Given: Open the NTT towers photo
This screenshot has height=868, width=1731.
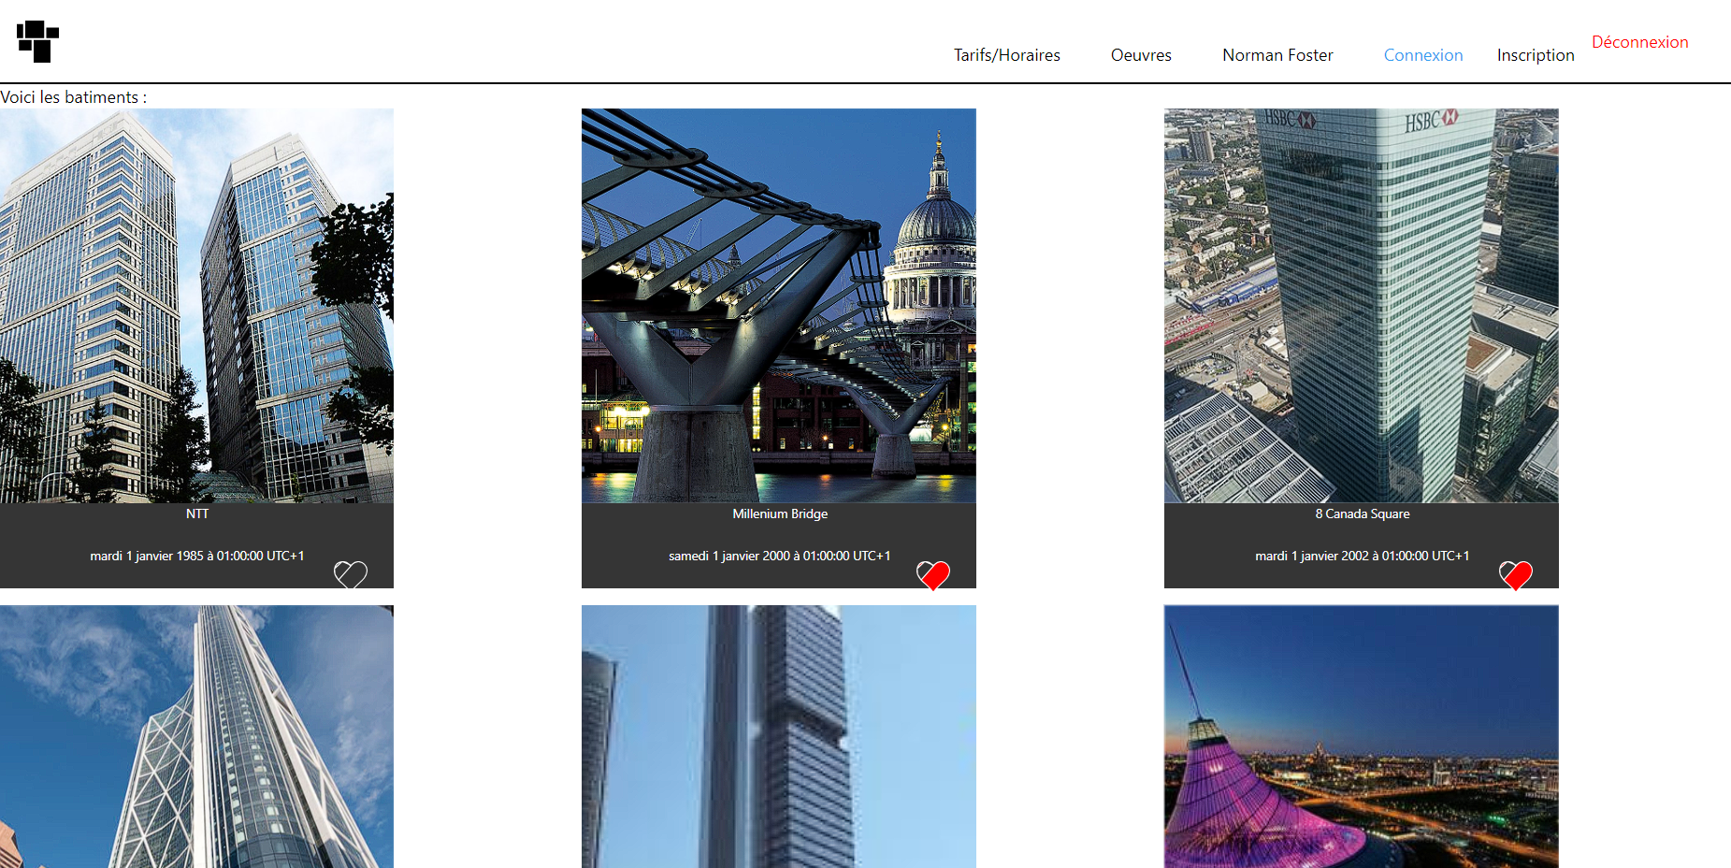Looking at the screenshot, I should pos(196,306).
